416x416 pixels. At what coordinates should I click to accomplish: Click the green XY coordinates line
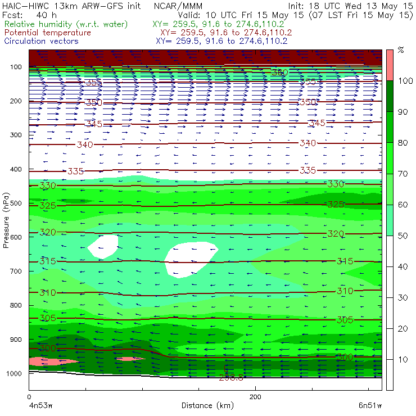pos(218,24)
